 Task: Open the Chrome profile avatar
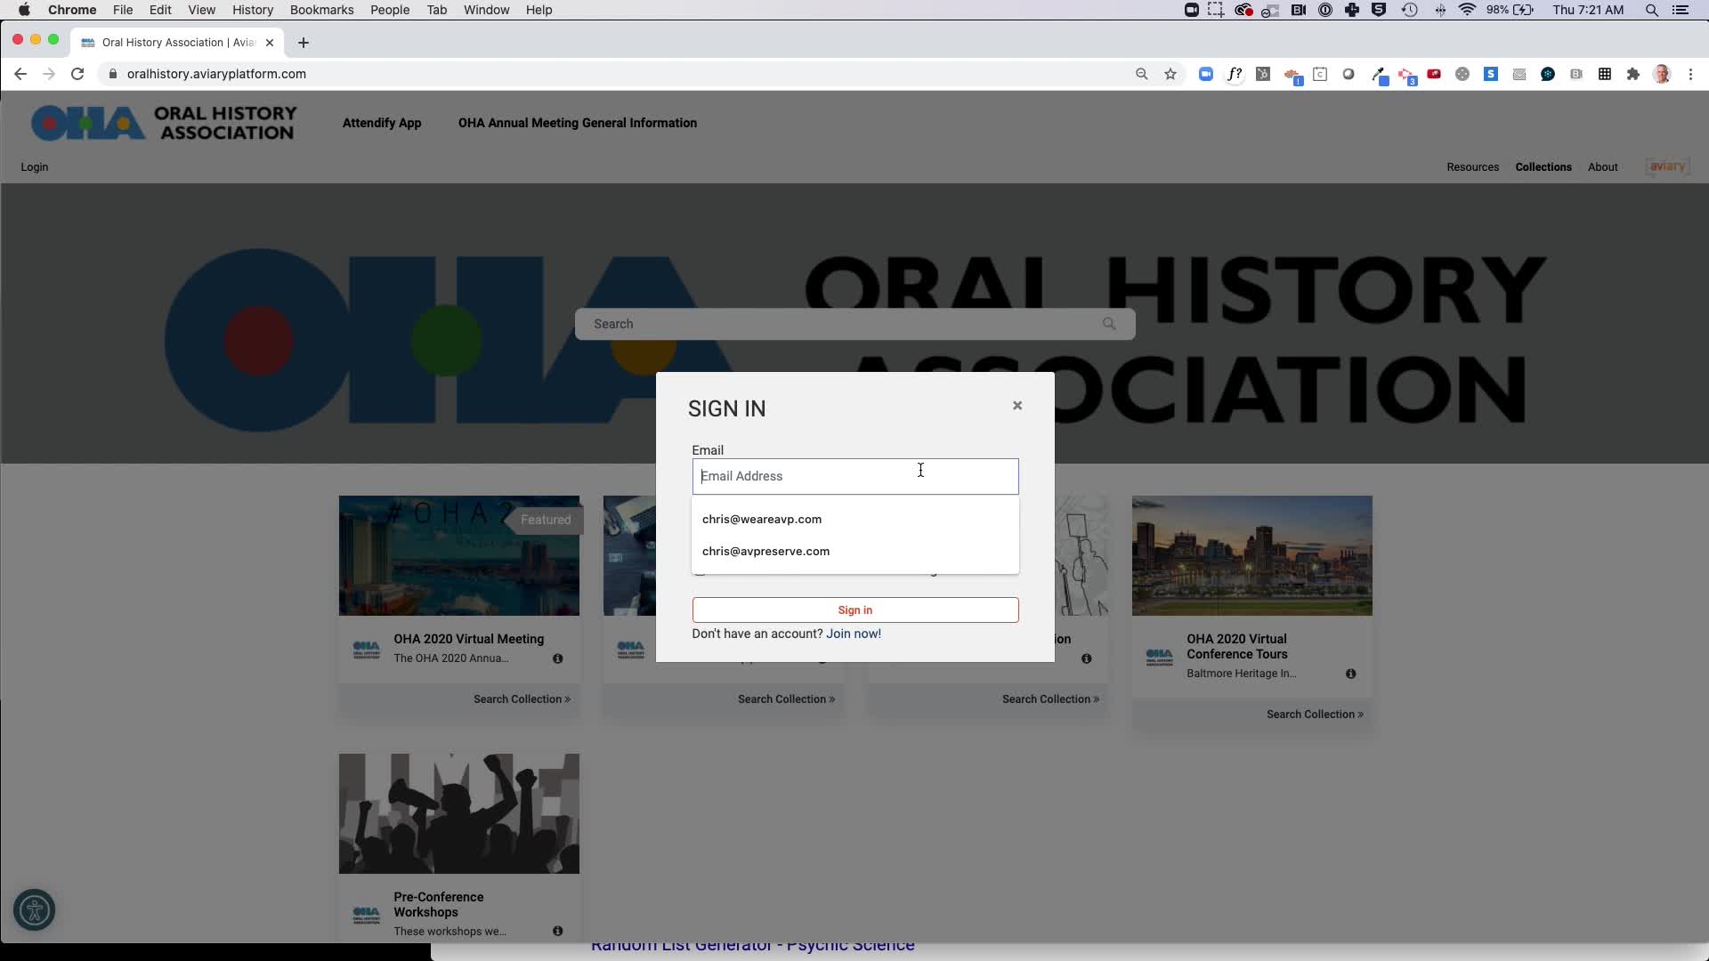coord(1662,74)
